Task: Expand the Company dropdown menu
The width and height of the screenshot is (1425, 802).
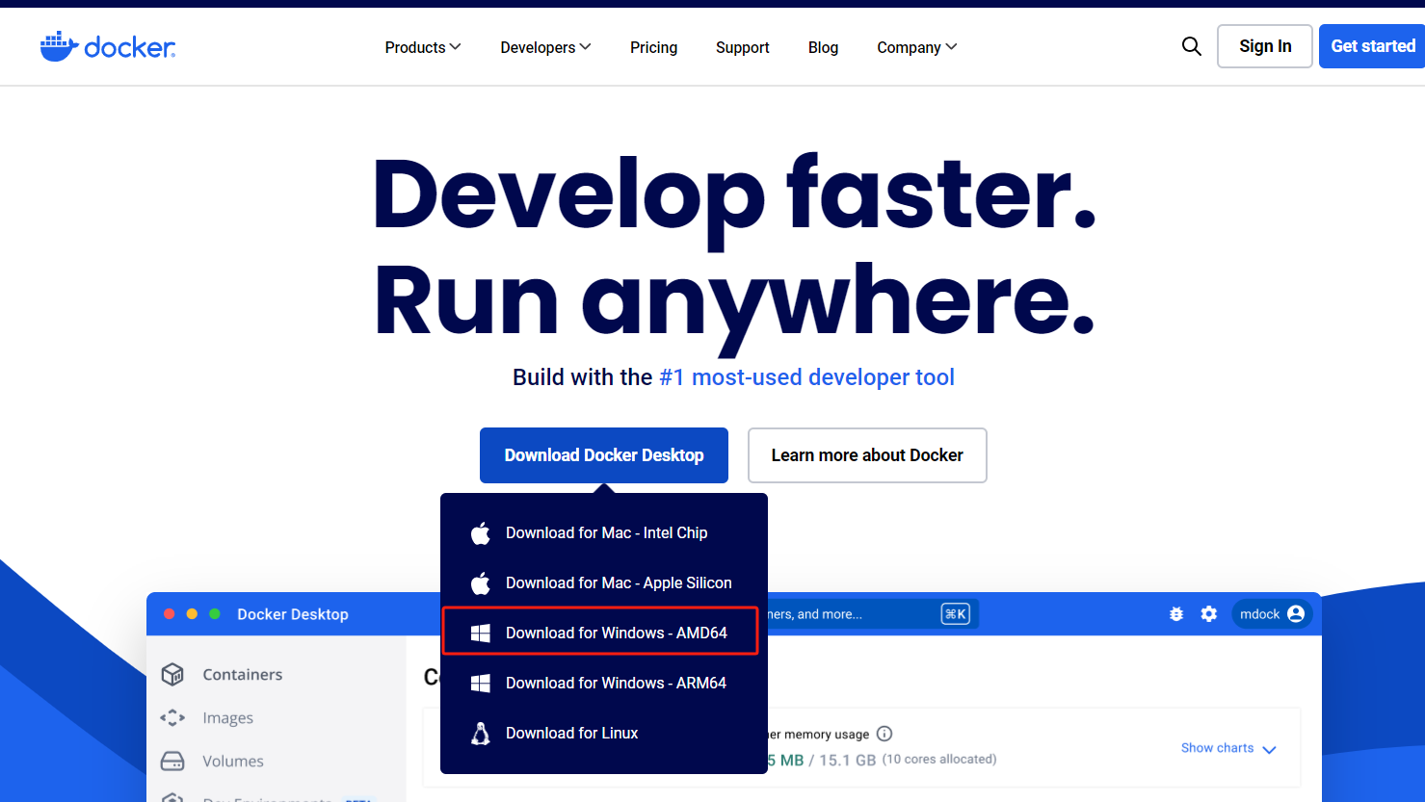Action: pyautogui.click(x=915, y=47)
